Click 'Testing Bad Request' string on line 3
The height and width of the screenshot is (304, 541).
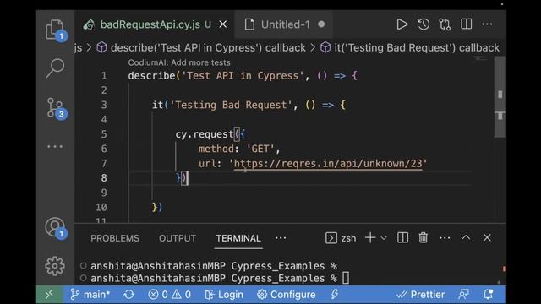231,105
